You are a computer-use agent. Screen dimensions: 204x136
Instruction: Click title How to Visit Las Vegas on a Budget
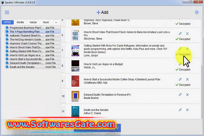pyautogui.click(x=103, y=64)
